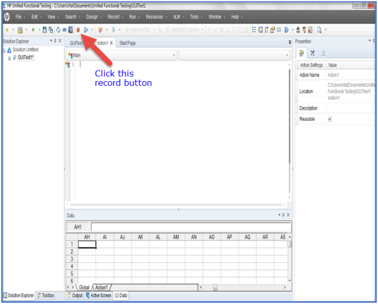Image resolution: width=378 pixels, height=304 pixels.
Task: Open the tools icon tab in Properties
Action: (313, 53)
